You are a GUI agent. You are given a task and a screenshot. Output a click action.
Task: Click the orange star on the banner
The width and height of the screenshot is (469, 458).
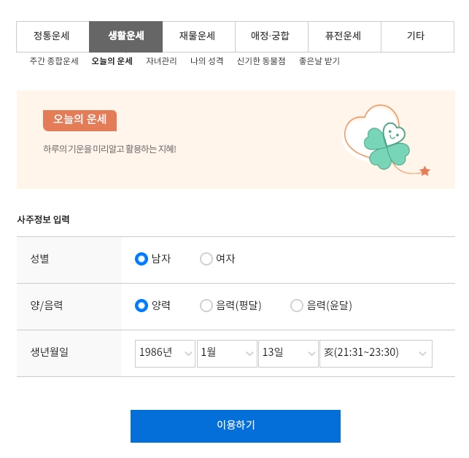pyautogui.click(x=425, y=171)
